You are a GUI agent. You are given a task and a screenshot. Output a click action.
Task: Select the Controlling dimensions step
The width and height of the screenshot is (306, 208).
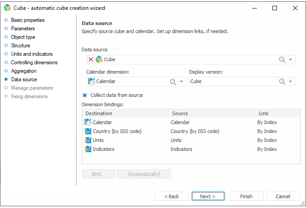(34, 62)
